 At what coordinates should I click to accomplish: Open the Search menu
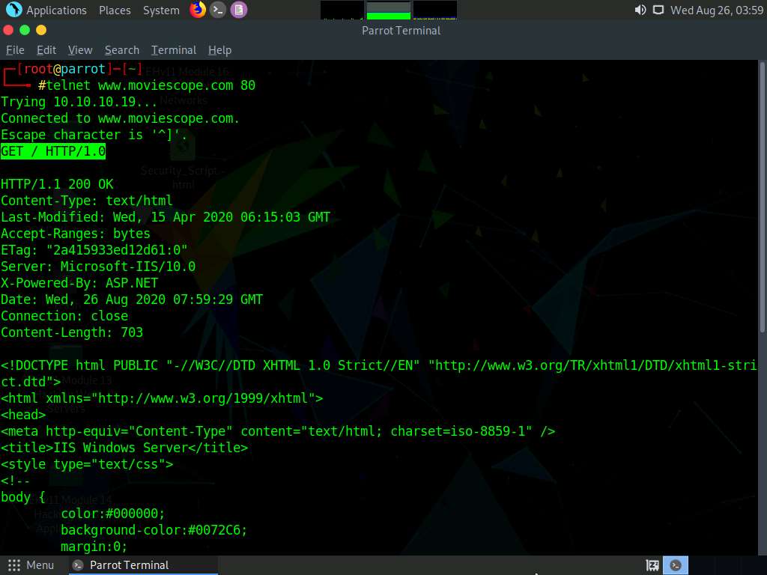pyautogui.click(x=122, y=50)
